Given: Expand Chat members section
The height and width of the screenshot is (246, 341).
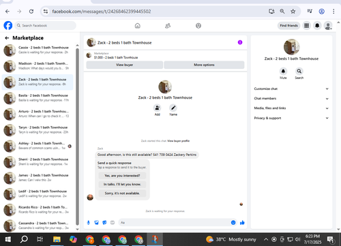Looking at the screenshot, I should 291,99.
